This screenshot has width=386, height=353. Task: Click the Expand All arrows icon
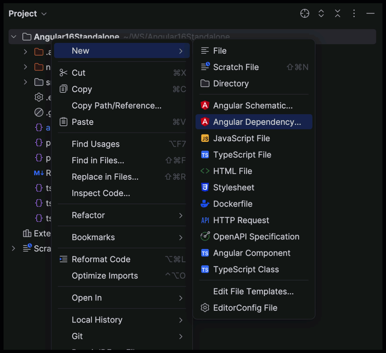point(321,13)
